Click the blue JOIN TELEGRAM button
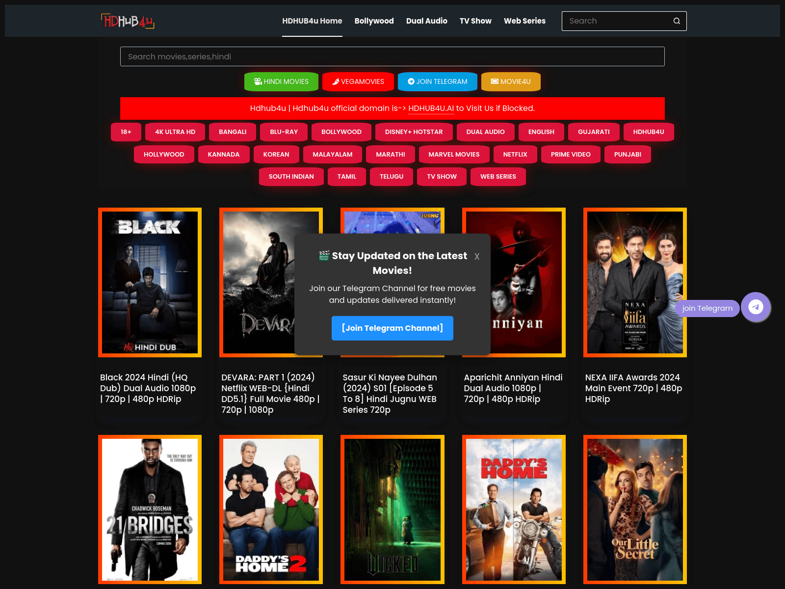 click(x=438, y=81)
